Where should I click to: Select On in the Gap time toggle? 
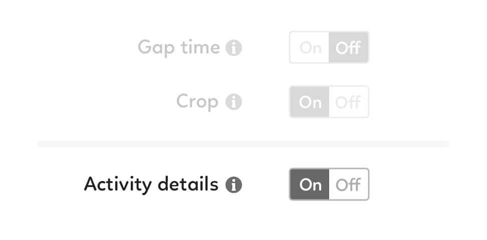310,47
